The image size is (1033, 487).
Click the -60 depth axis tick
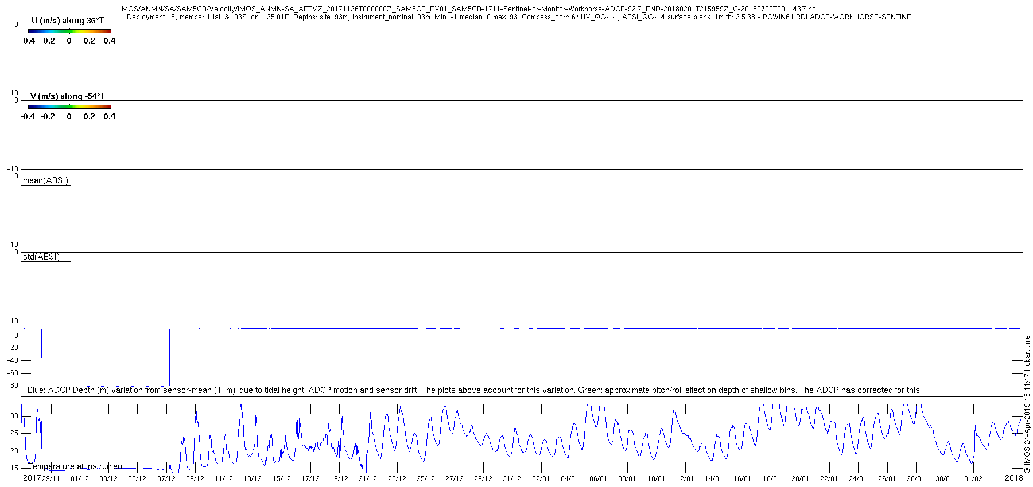[13, 373]
